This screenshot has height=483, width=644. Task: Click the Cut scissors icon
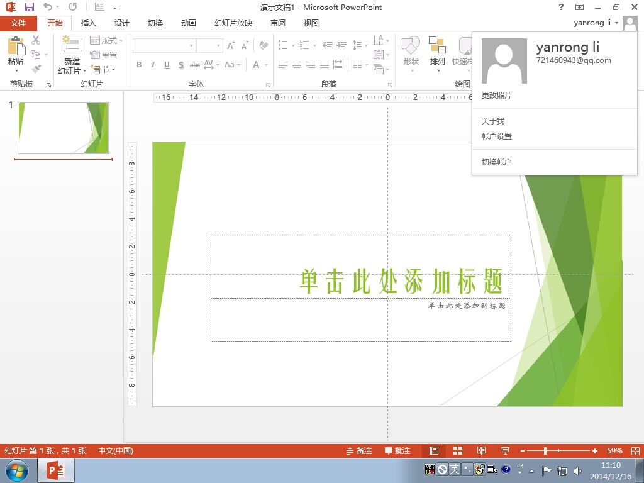pos(36,40)
